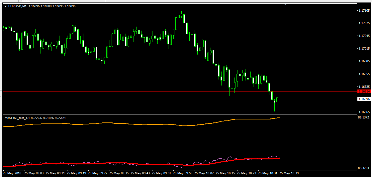Click the 1.16955 price scale value
372x177 pixels.
point(364,74)
